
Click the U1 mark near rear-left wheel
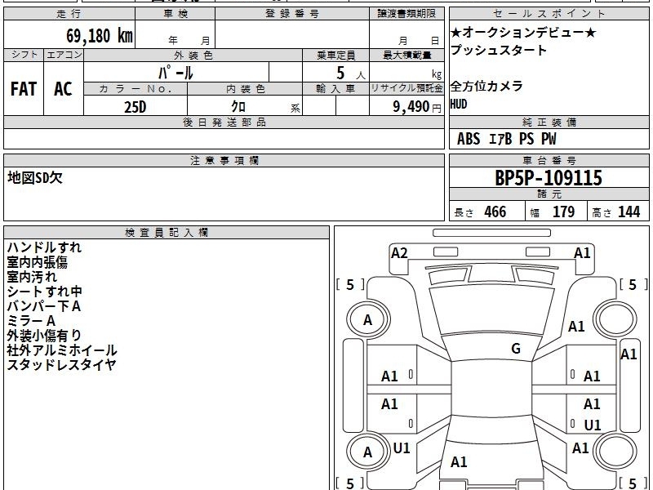402,448
